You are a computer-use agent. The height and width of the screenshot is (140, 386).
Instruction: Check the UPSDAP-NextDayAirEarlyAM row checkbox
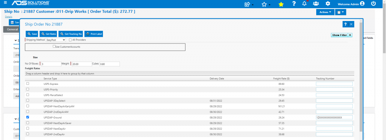click(x=28, y=106)
